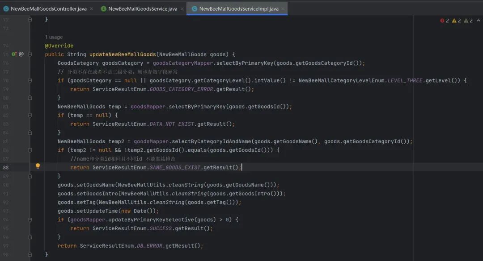Open the '1 usage' inlay hint link

54,37
